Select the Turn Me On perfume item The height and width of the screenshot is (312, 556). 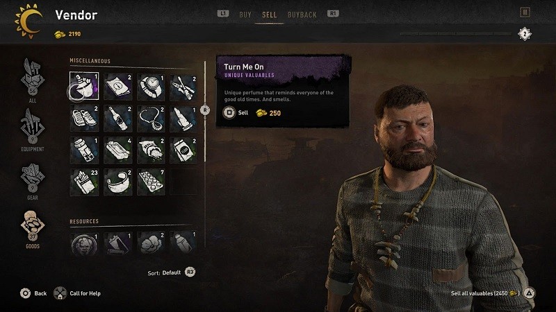coord(84,86)
